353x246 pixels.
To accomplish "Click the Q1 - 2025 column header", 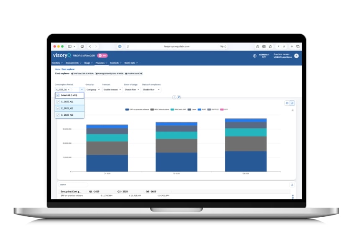I will tap(94, 192).
